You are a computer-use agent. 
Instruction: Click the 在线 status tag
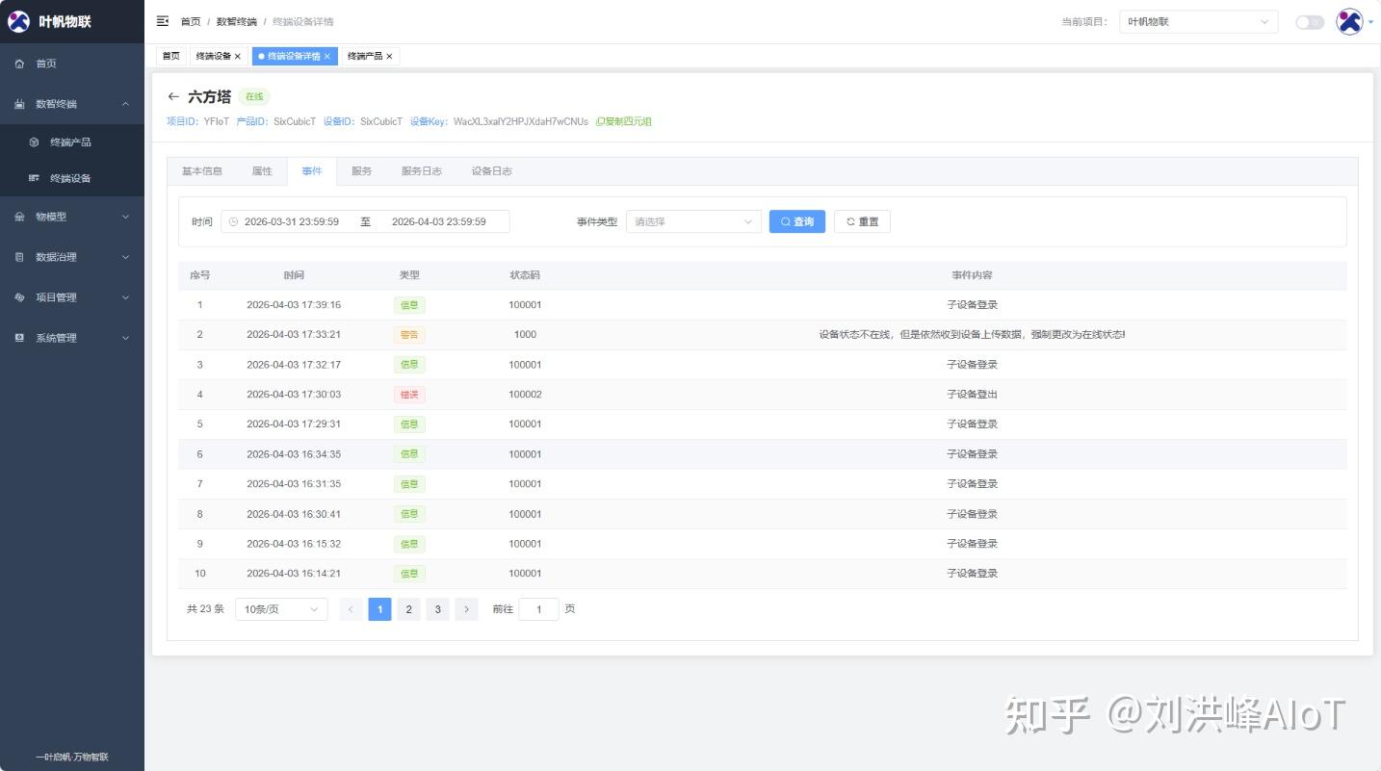point(254,97)
